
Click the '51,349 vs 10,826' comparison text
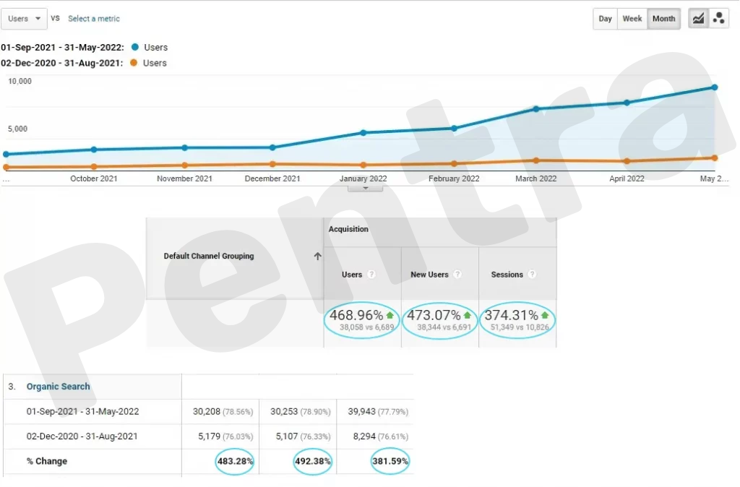pos(520,327)
